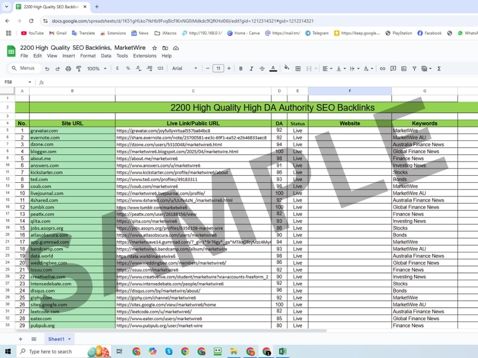Open the View menu

click(52, 56)
